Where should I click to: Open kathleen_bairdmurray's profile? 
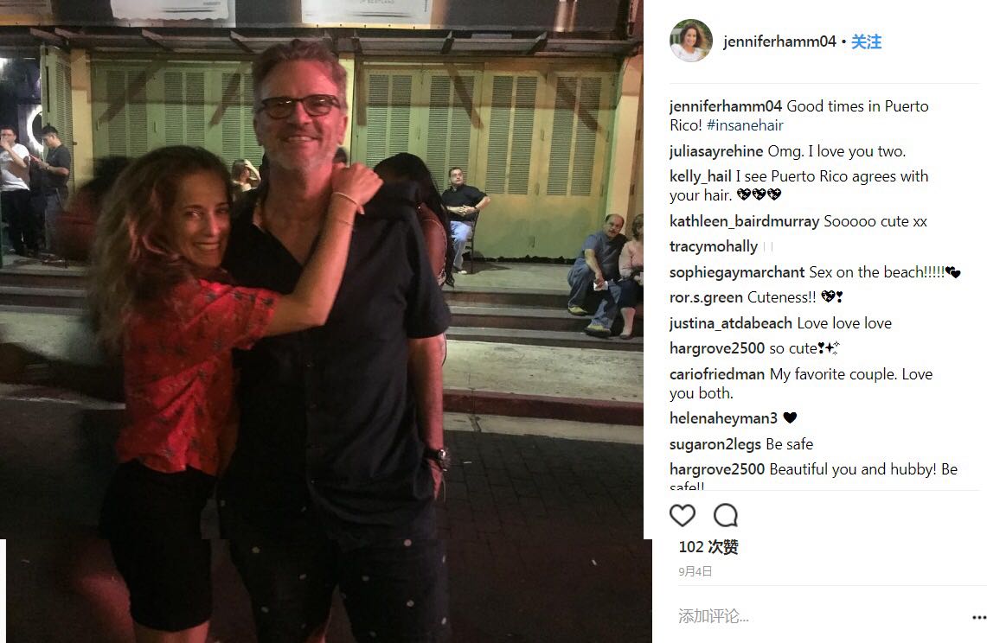point(745,221)
